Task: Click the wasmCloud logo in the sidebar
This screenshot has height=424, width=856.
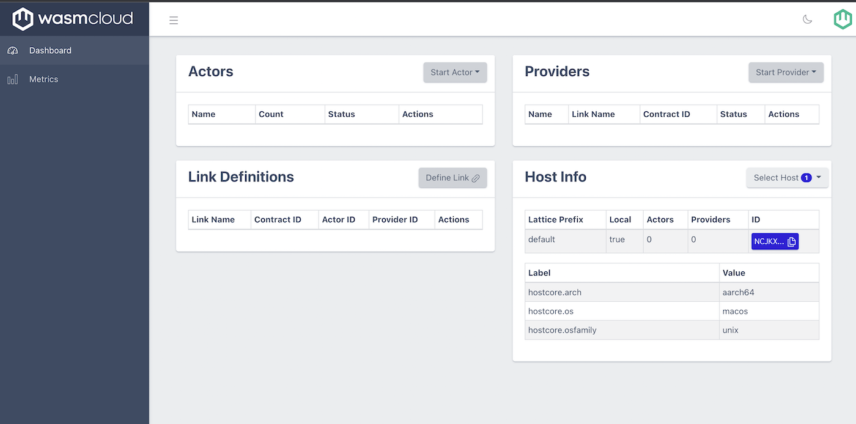Action: [x=73, y=19]
